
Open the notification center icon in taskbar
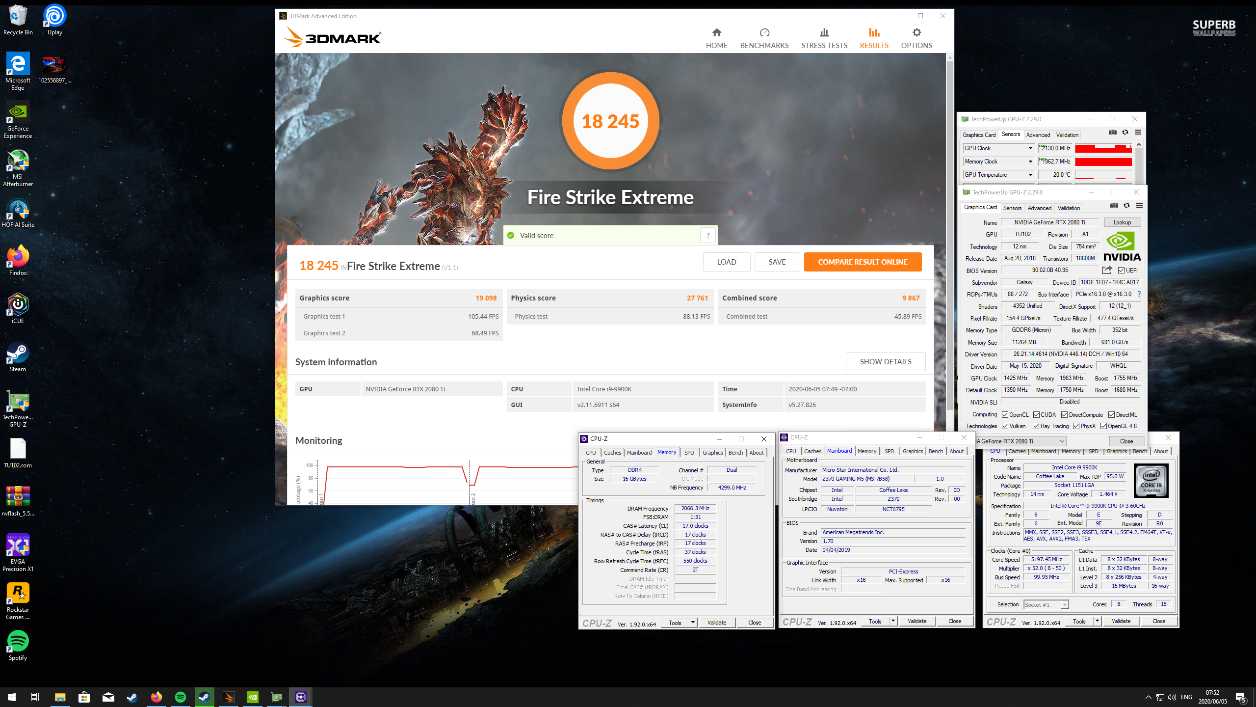(x=1241, y=697)
